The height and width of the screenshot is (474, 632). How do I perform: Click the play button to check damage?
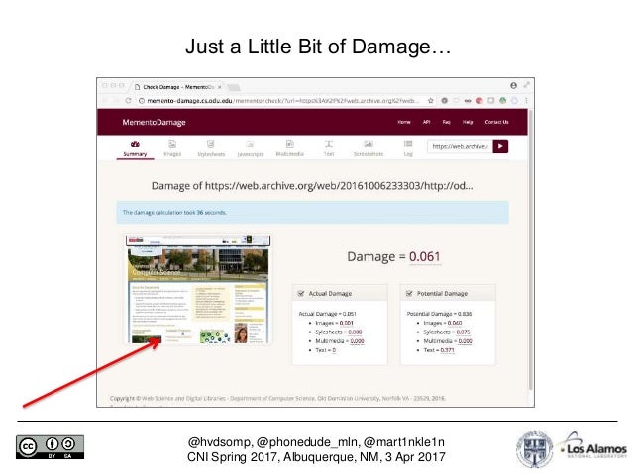500,146
